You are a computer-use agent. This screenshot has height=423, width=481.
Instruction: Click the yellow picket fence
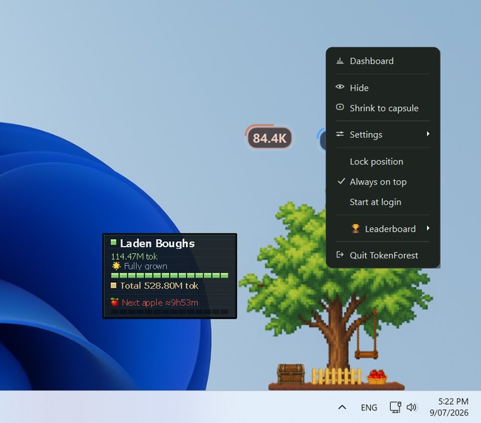click(x=336, y=376)
